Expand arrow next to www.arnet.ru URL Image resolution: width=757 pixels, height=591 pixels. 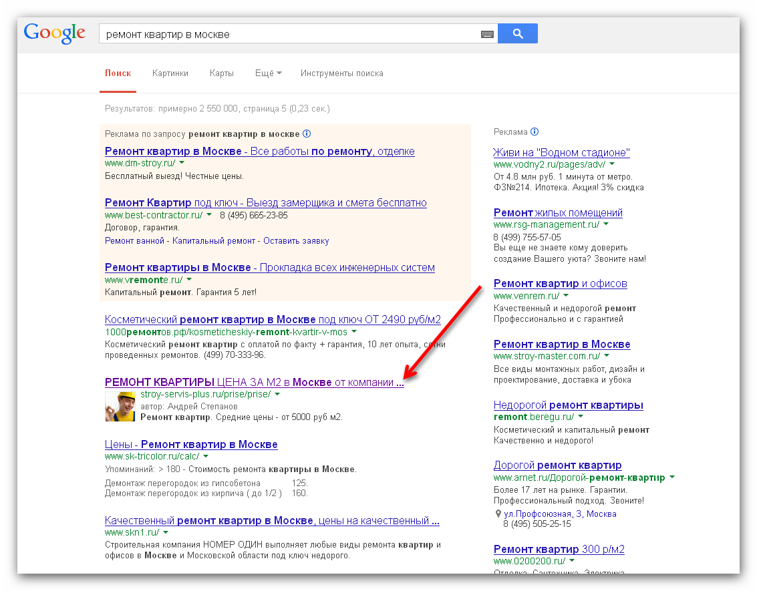(672, 477)
